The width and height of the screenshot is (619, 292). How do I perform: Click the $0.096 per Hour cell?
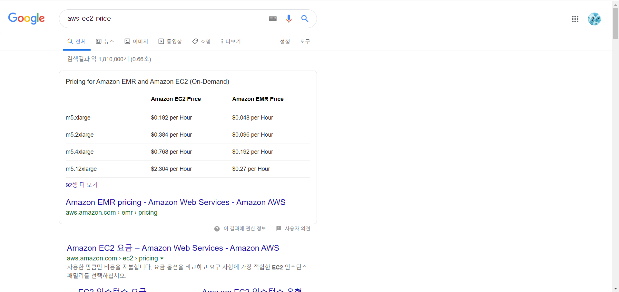(x=253, y=135)
